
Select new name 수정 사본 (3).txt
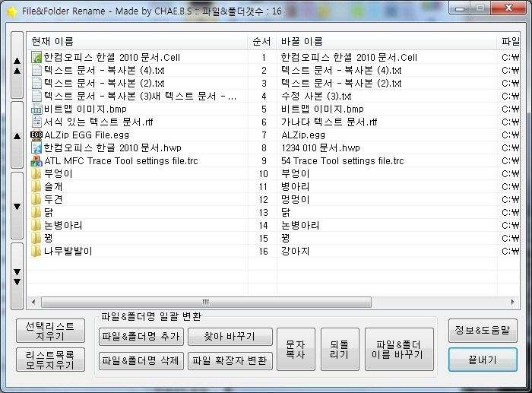316,97
